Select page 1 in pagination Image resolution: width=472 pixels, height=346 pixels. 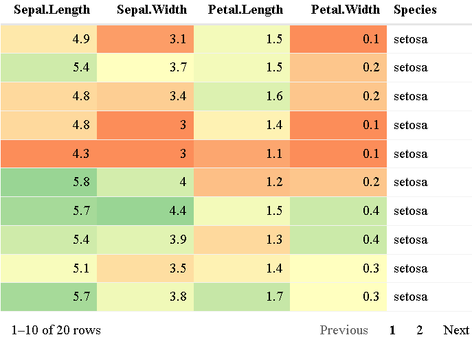pyautogui.click(x=392, y=330)
